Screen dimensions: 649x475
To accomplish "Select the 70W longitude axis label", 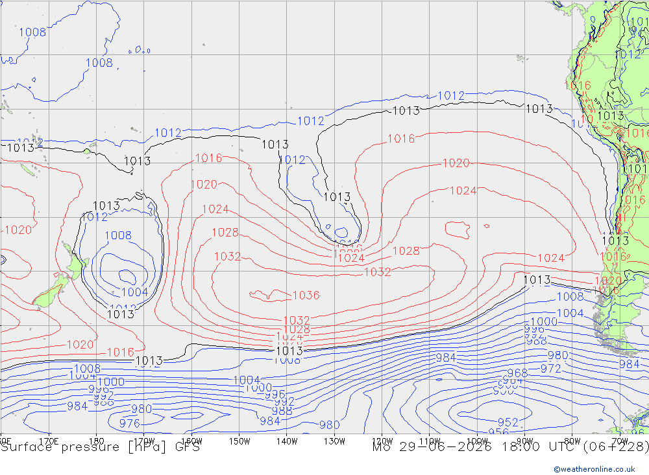I will tap(620, 441).
